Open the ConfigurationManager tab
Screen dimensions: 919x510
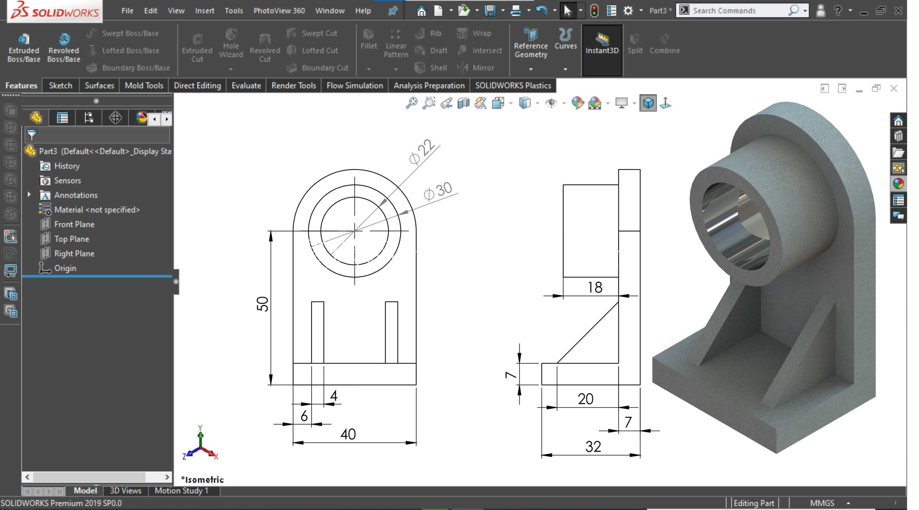[x=89, y=118]
